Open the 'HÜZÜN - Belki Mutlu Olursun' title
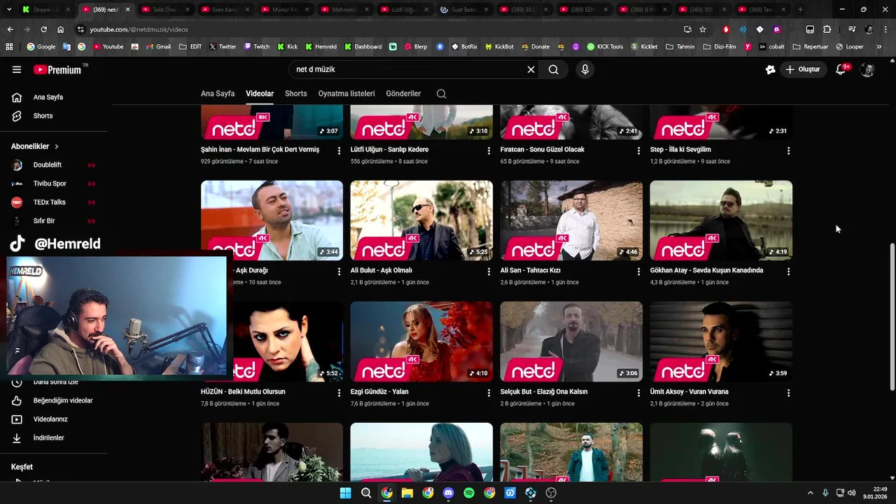This screenshot has height=504, width=896. (243, 391)
